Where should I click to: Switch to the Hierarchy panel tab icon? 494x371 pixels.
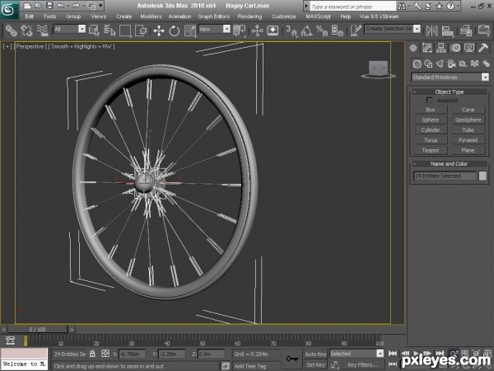tap(441, 48)
